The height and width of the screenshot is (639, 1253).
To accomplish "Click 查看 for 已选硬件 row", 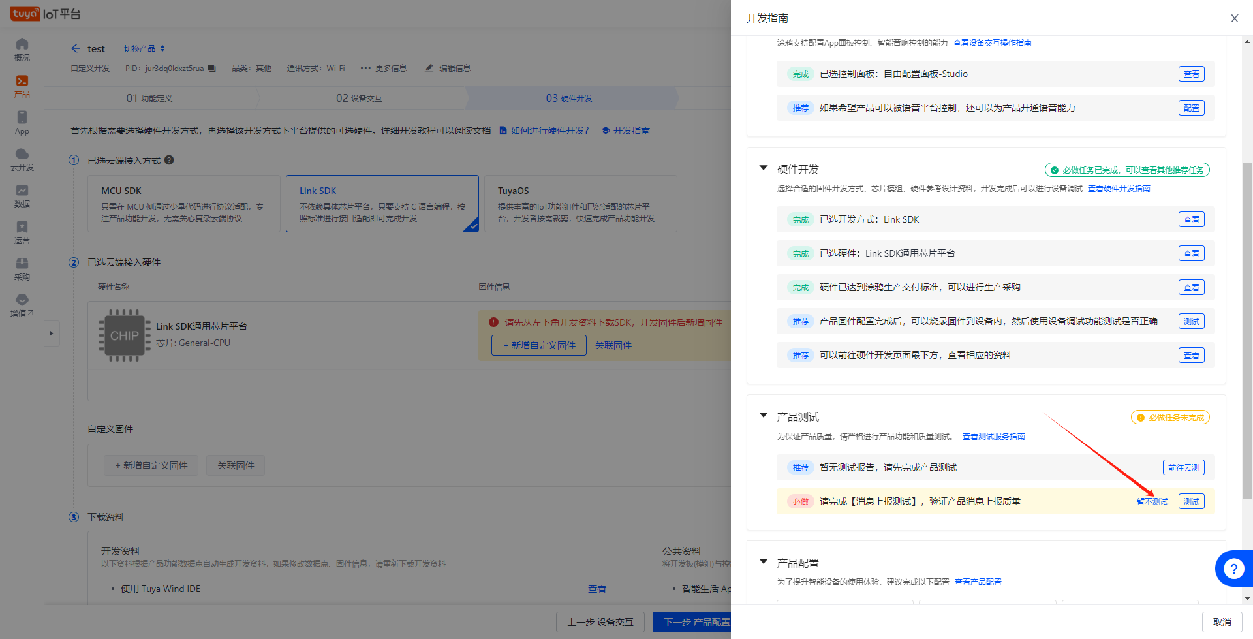I will 1192,253.
